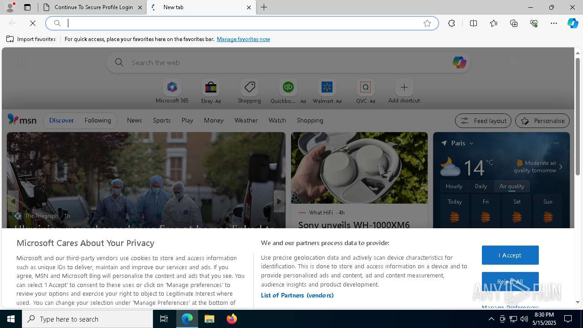583x328 pixels.
Task: Open the Play category
Action: click(187, 120)
